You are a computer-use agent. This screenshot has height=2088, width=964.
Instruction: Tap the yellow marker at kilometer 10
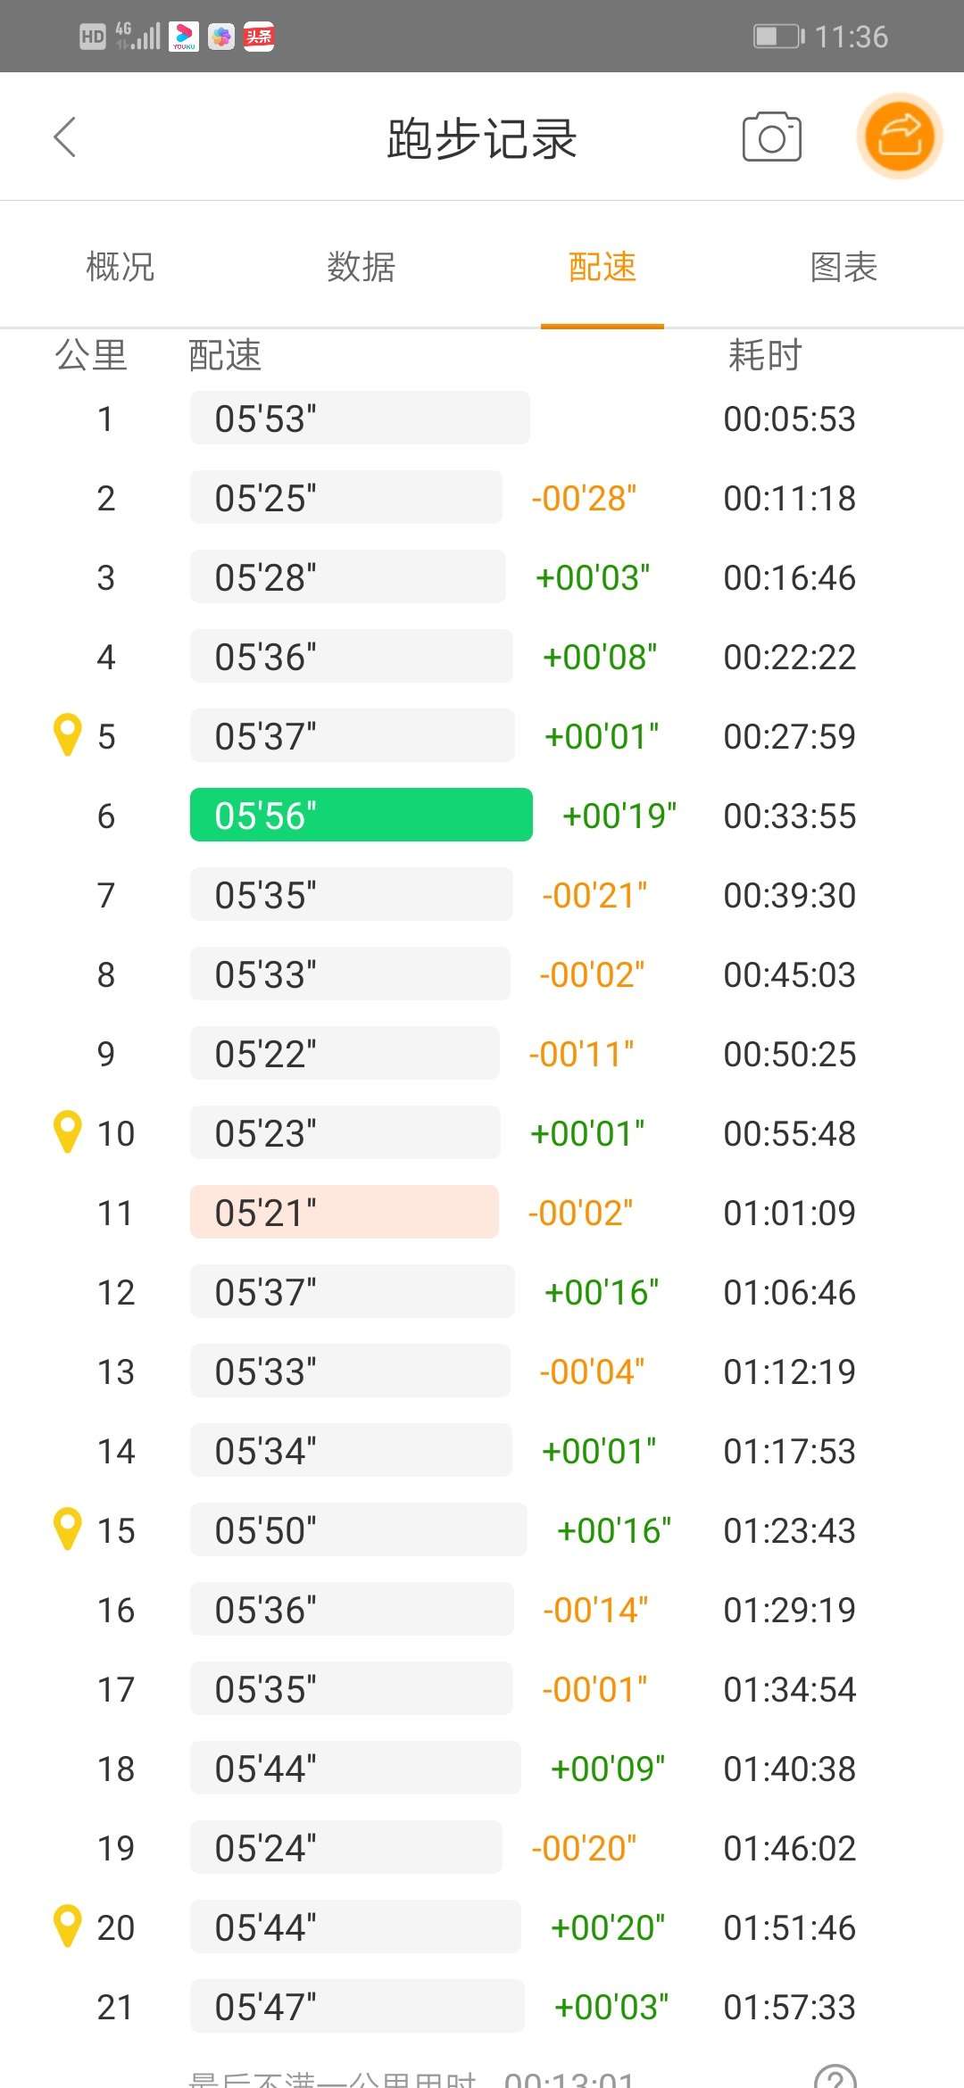click(x=68, y=1132)
